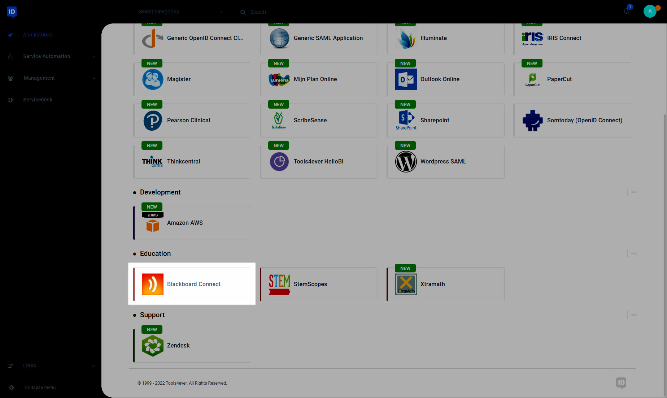Select the Xtramath label
This screenshot has height=398, width=667.
[433, 284]
